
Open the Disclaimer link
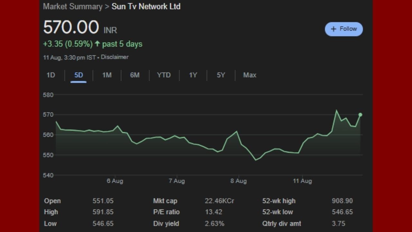115,57
